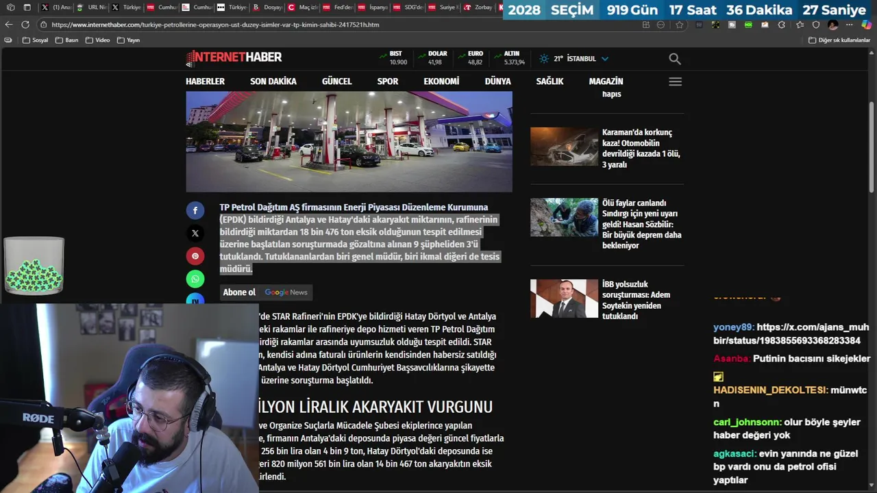
Task: Open Karaman car accident thumbnail
Action: coord(564,147)
